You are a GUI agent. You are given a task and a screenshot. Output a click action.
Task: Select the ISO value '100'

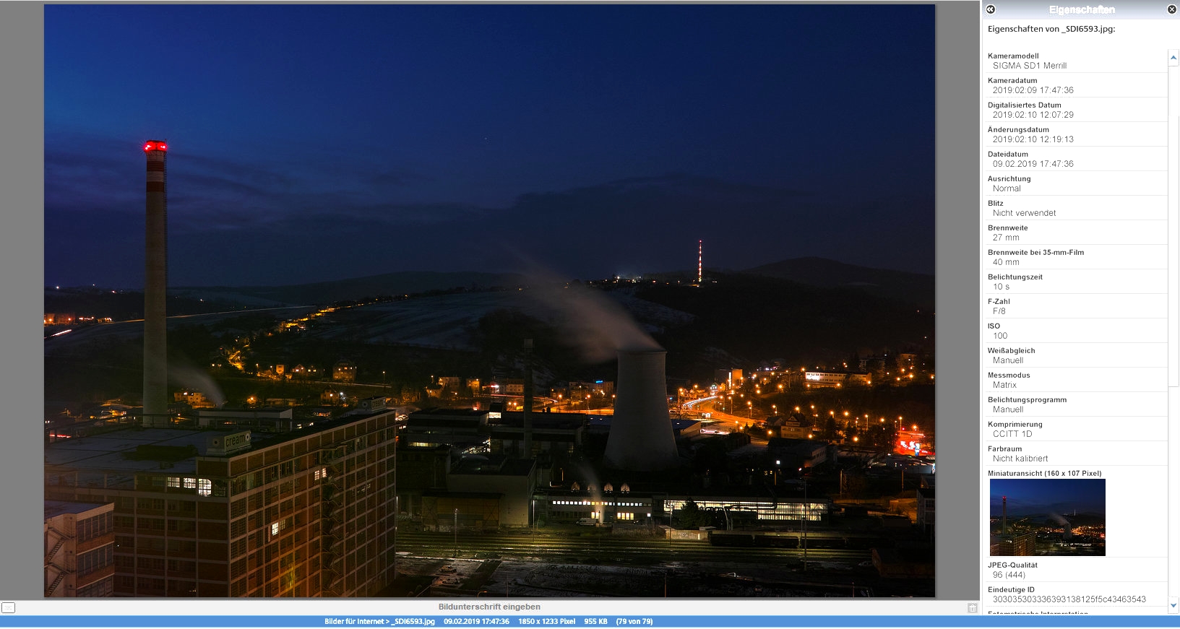point(1000,336)
